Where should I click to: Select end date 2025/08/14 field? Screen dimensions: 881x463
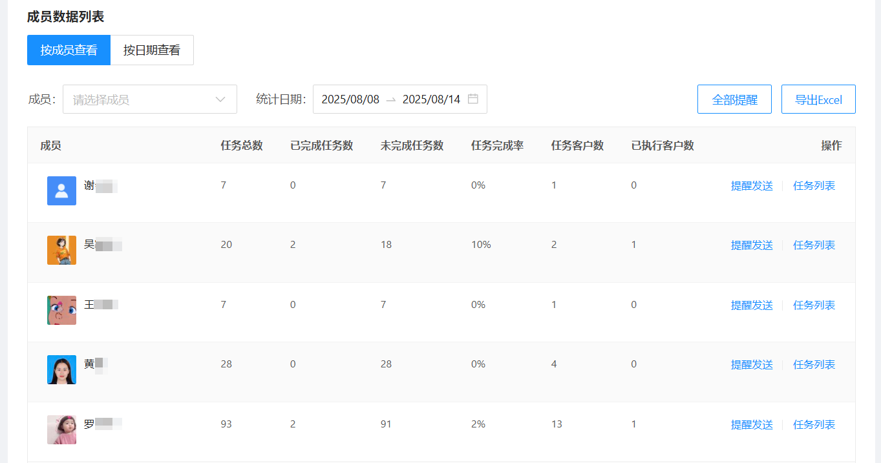point(431,99)
